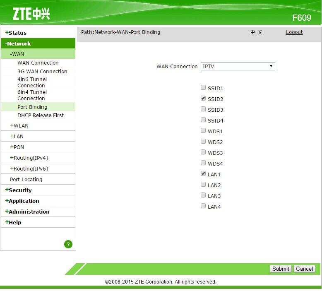Go to 4in6 Tunnel Connection
Viewport: 322px width, 291px height.
click(x=32, y=82)
